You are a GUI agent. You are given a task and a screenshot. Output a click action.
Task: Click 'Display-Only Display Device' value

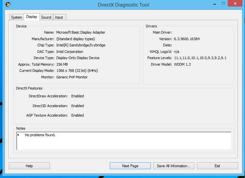78,58
